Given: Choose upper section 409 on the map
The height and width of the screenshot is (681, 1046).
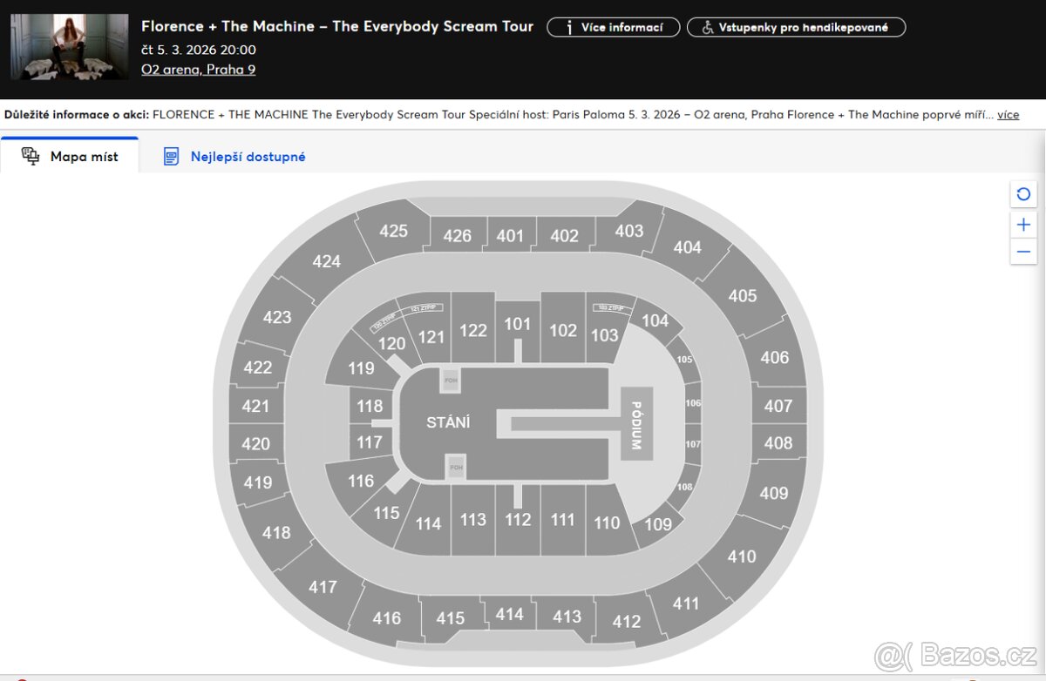Looking at the screenshot, I should (773, 493).
